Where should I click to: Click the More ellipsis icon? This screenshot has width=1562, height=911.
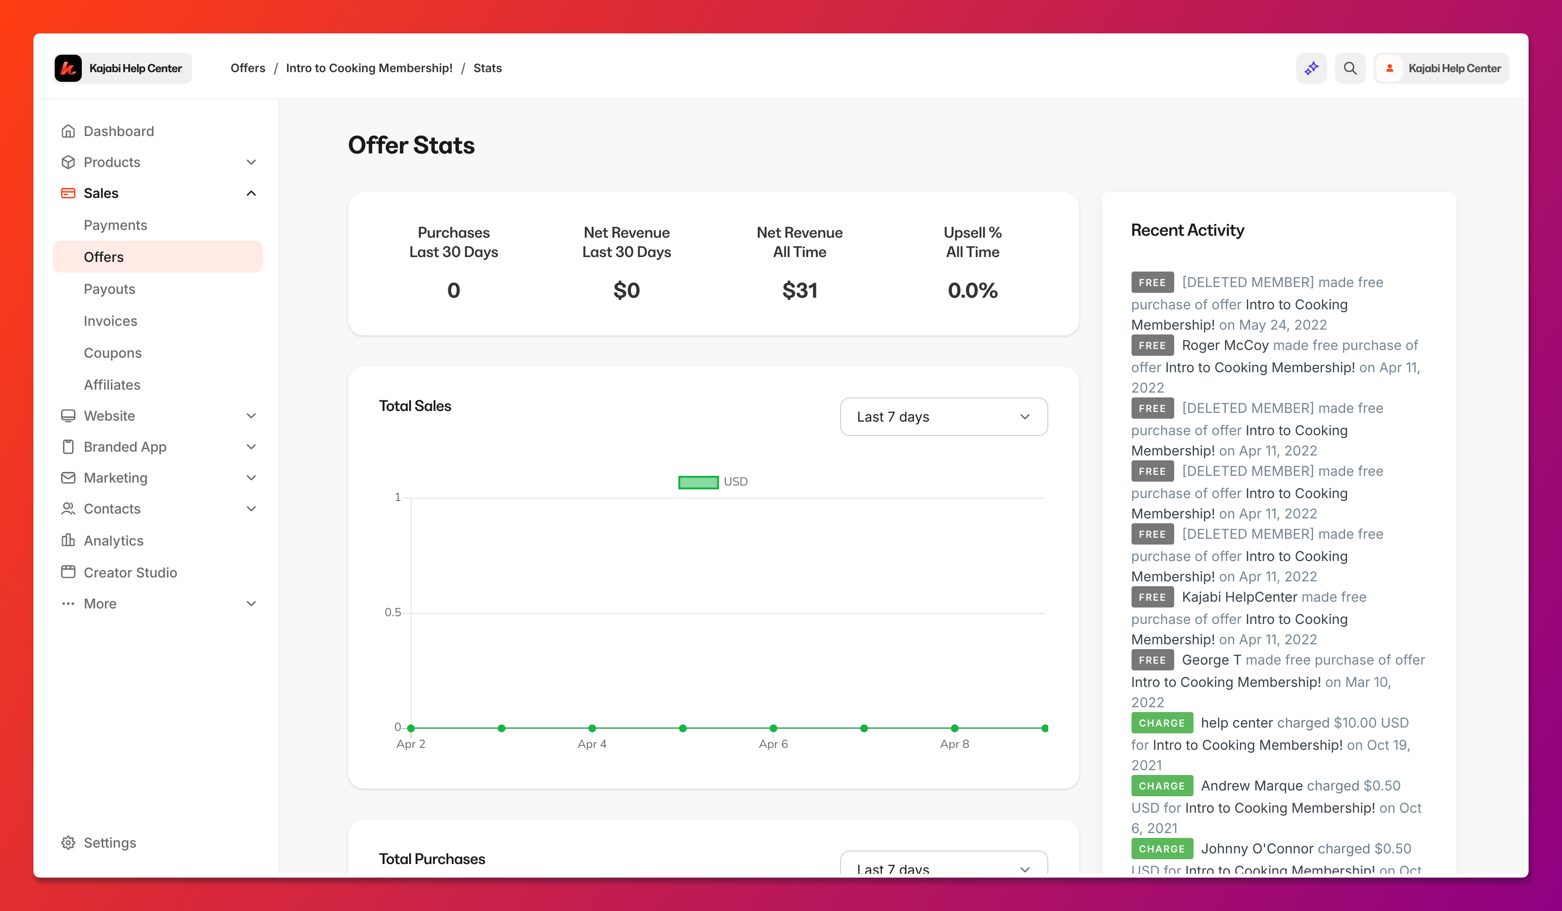click(x=68, y=604)
